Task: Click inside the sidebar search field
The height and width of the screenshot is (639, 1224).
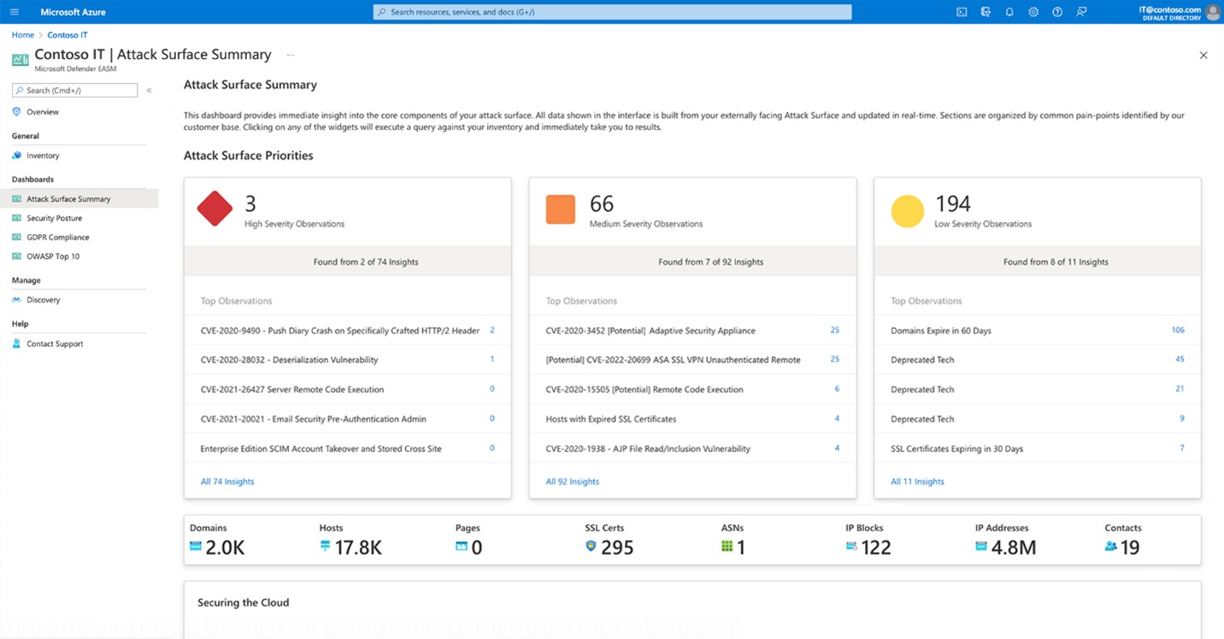Action: pos(74,89)
